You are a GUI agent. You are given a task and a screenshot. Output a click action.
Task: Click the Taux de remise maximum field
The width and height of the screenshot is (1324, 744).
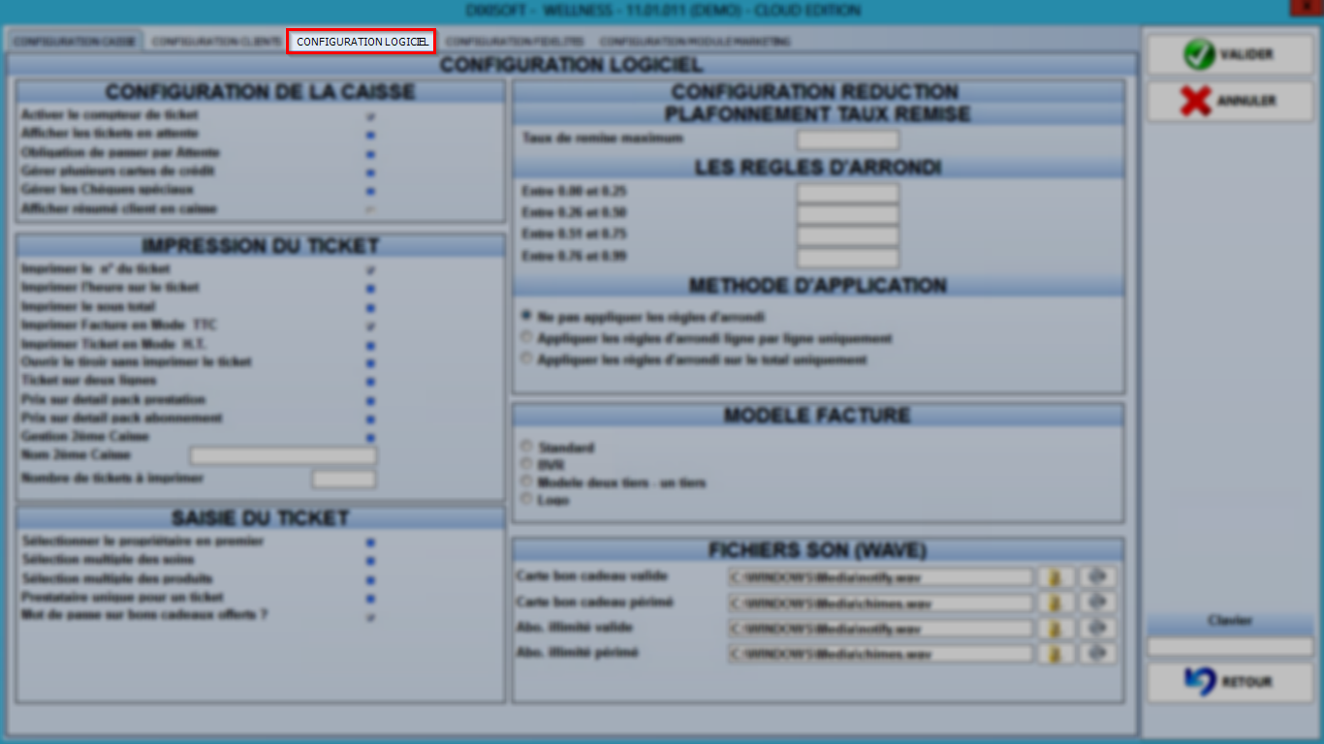tap(848, 139)
